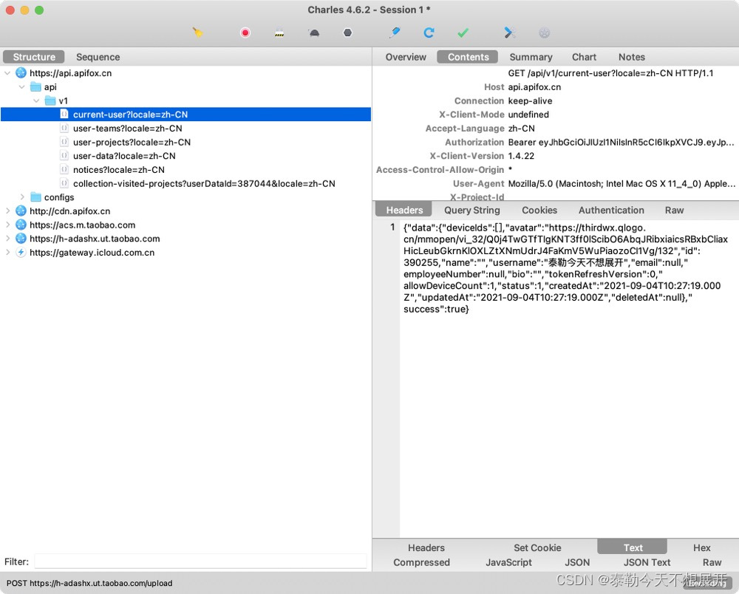Expand the https://acs.m.taobao.com host
The width and height of the screenshot is (739, 594).
pyautogui.click(x=7, y=225)
